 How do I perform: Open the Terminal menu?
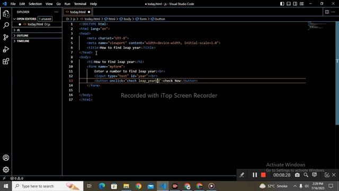[x=80, y=4]
